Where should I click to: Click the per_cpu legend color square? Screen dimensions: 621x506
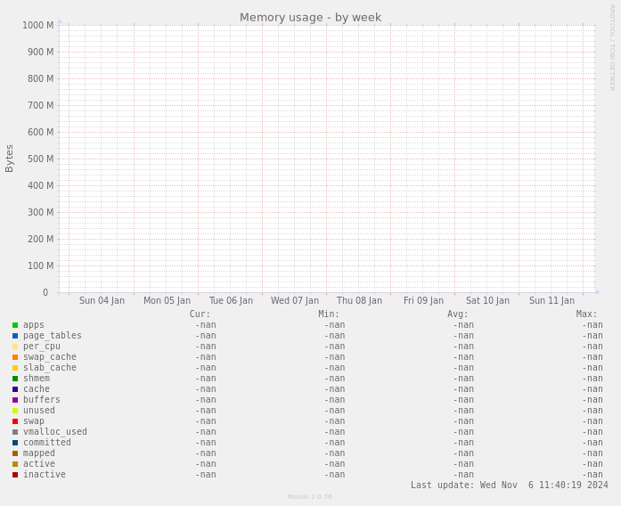point(15,347)
